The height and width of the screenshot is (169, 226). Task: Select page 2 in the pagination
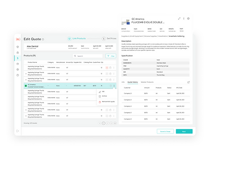pos(107,123)
